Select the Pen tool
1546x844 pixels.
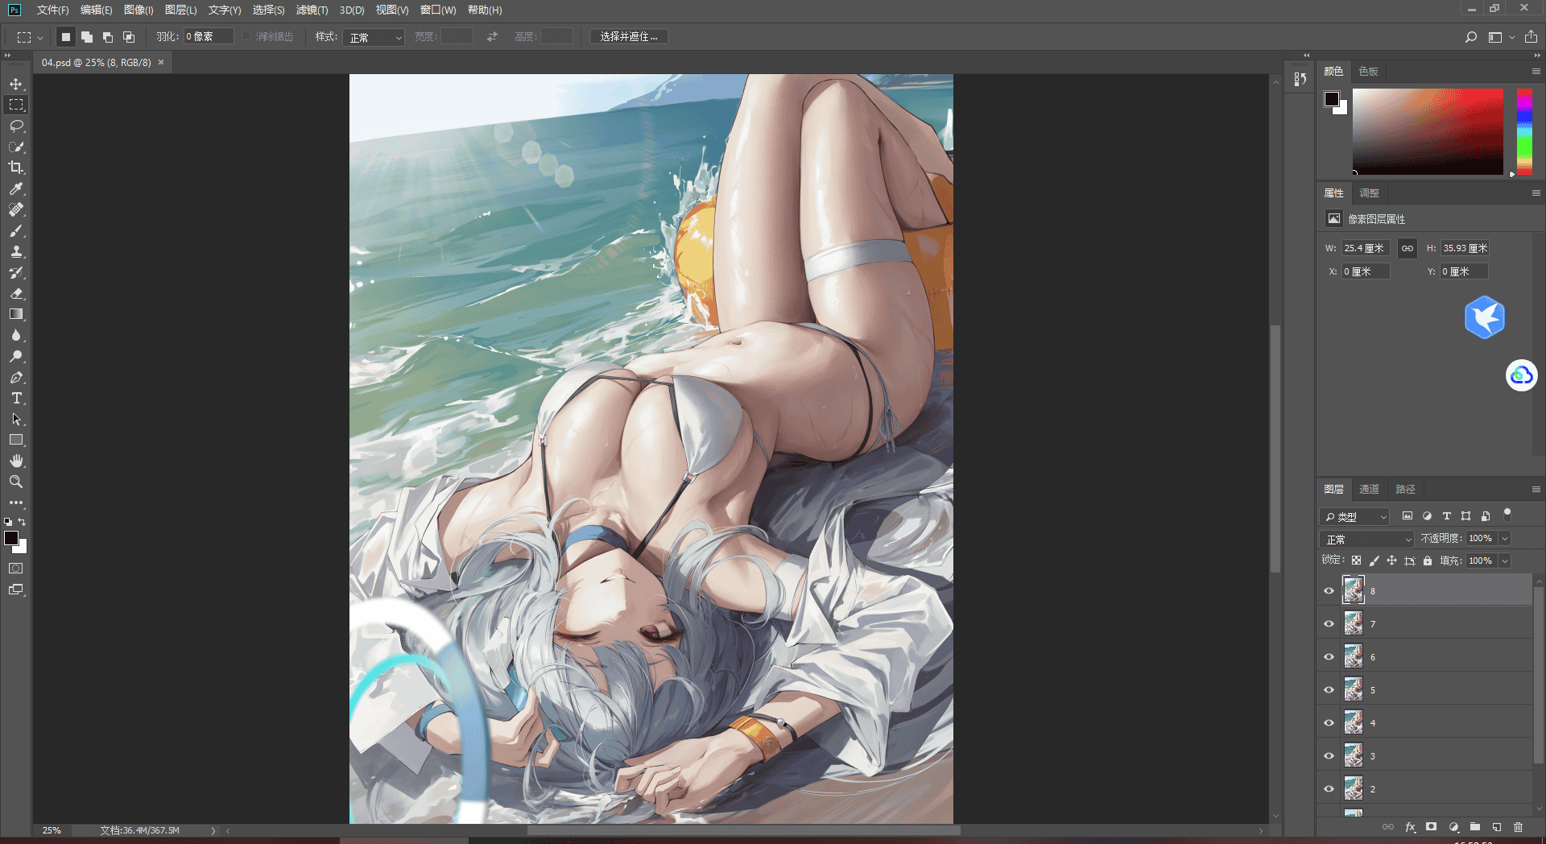16,377
